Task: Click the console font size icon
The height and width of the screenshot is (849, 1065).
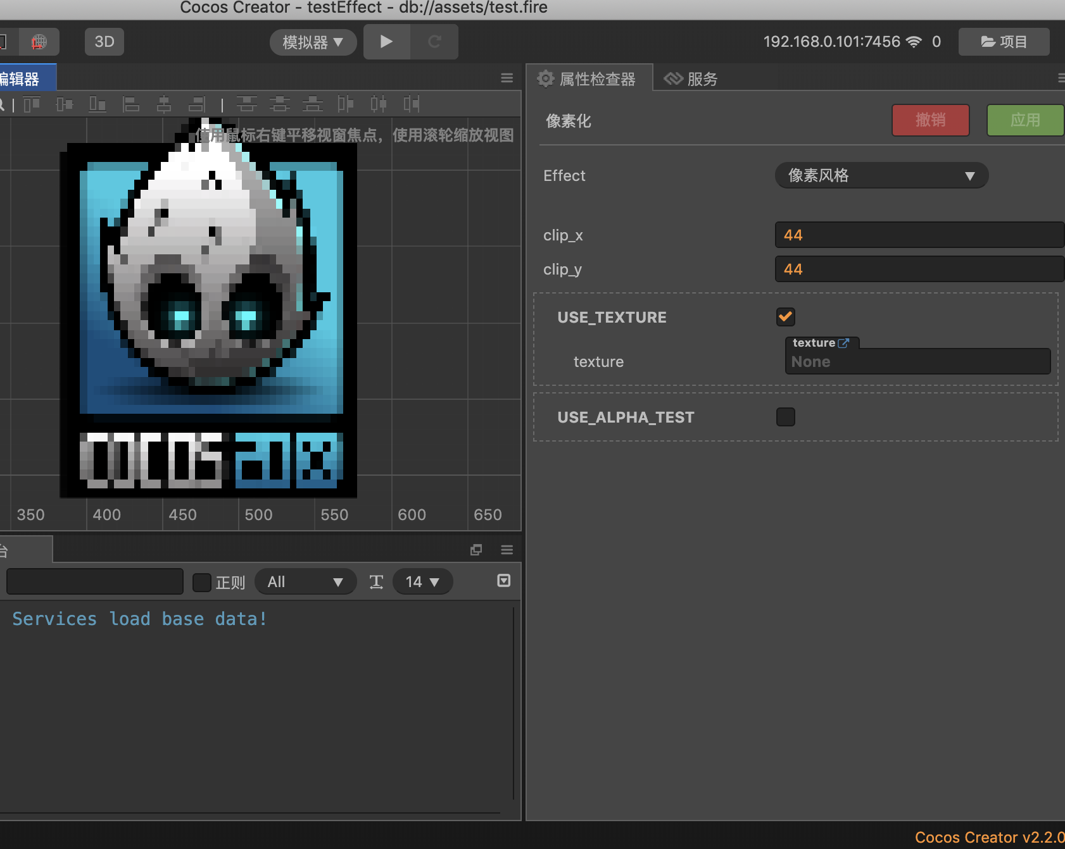Action: 376,581
